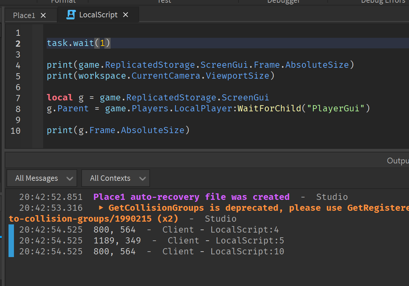Click line number 10 in gutter

(x=16, y=131)
